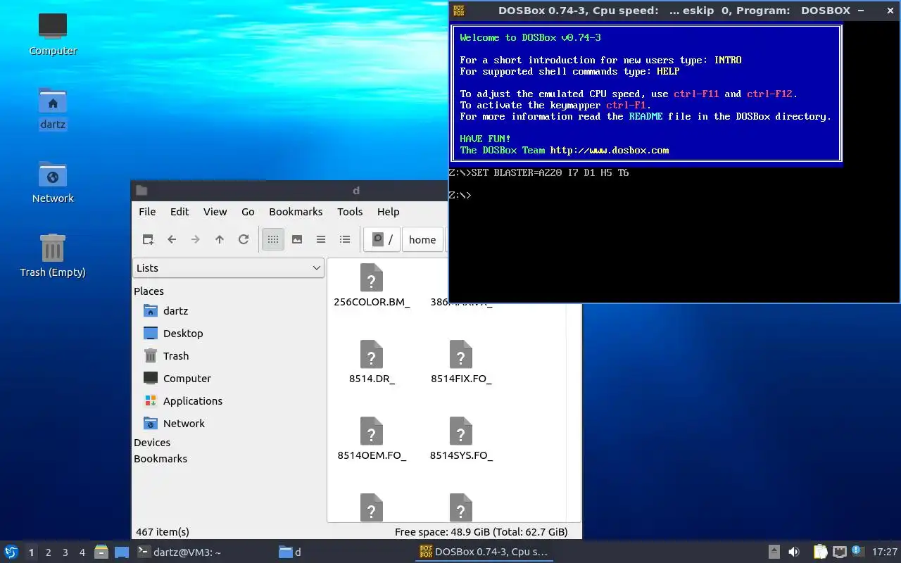The height and width of the screenshot is (563, 901).
Task: Reload the folder using the refresh icon
Action: pos(244,239)
